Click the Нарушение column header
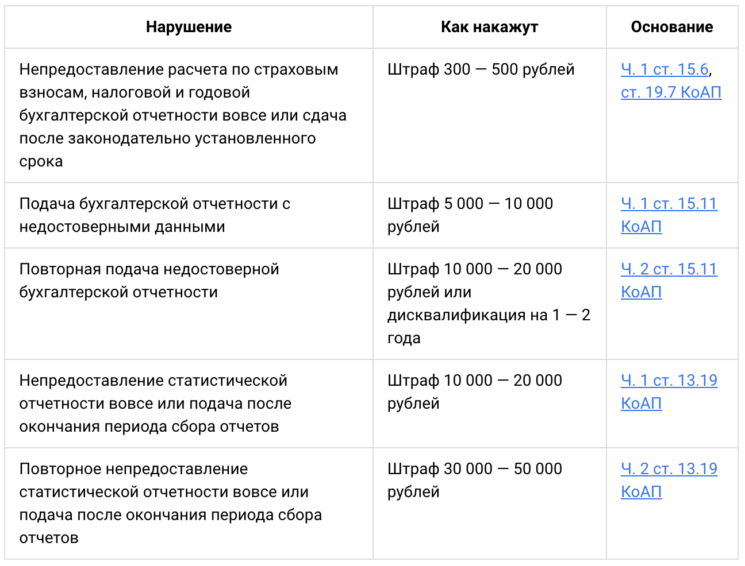Image resolution: width=745 pixels, height=566 pixels. (189, 27)
